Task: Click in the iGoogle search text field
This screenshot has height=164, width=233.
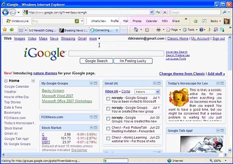Action: point(116,54)
